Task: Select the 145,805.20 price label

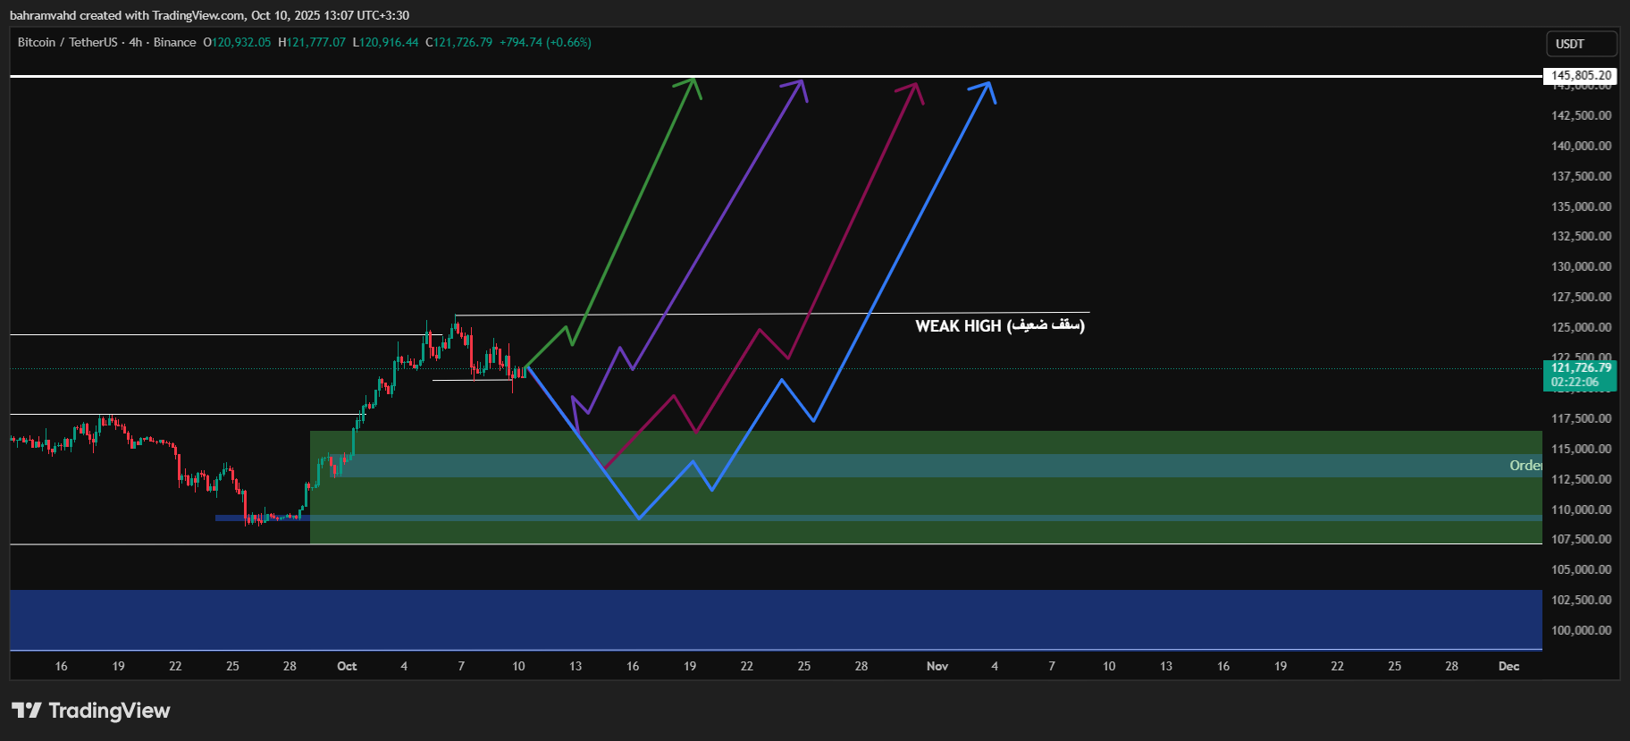Action: (x=1580, y=76)
